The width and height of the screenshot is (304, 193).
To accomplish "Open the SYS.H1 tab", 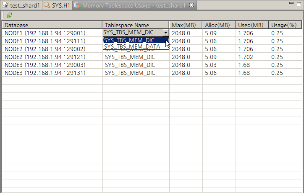I will click(x=57, y=5).
